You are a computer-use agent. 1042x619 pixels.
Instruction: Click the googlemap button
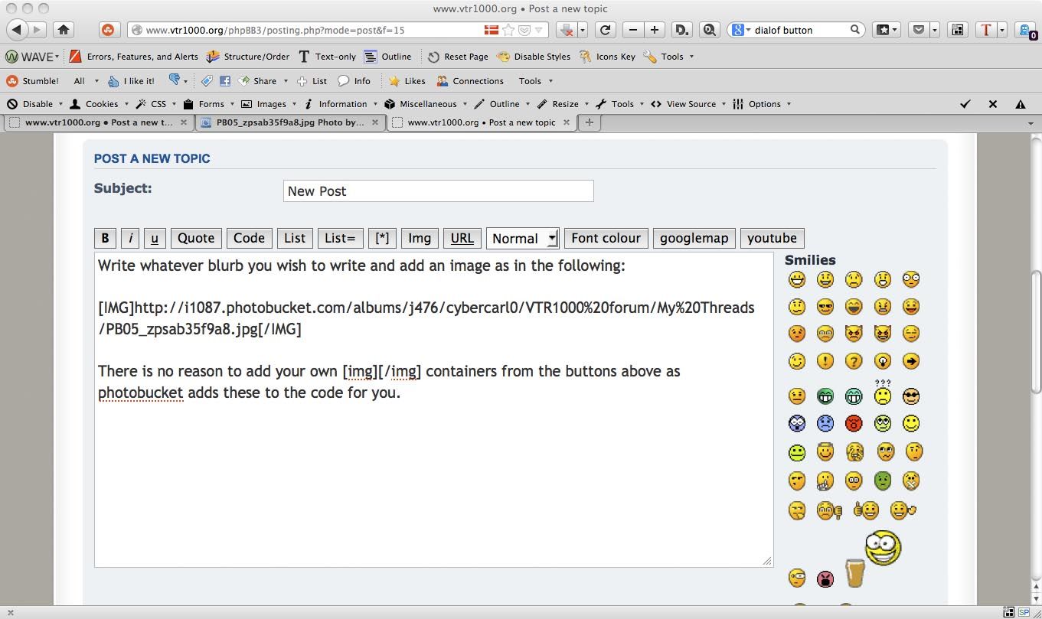point(694,238)
